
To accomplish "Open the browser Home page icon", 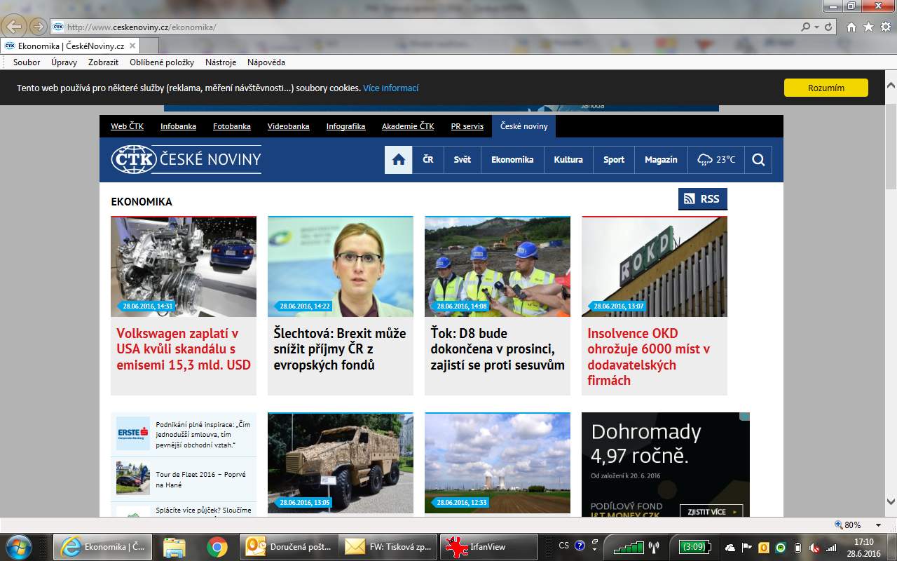I will coord(851,27).
